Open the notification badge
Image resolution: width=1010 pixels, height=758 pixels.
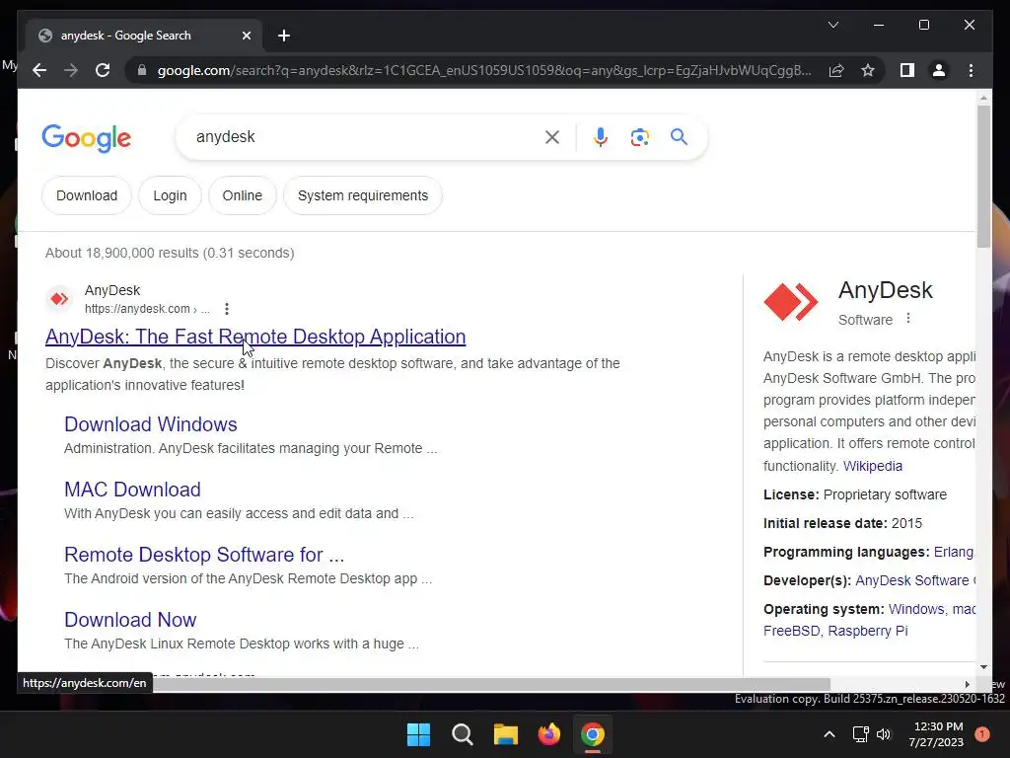pyautogui.click(x=981, y=734)
